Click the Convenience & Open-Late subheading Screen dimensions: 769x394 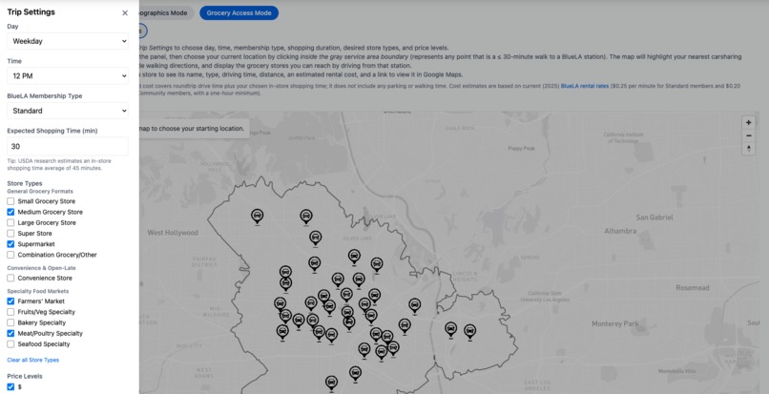click(41, 268)
